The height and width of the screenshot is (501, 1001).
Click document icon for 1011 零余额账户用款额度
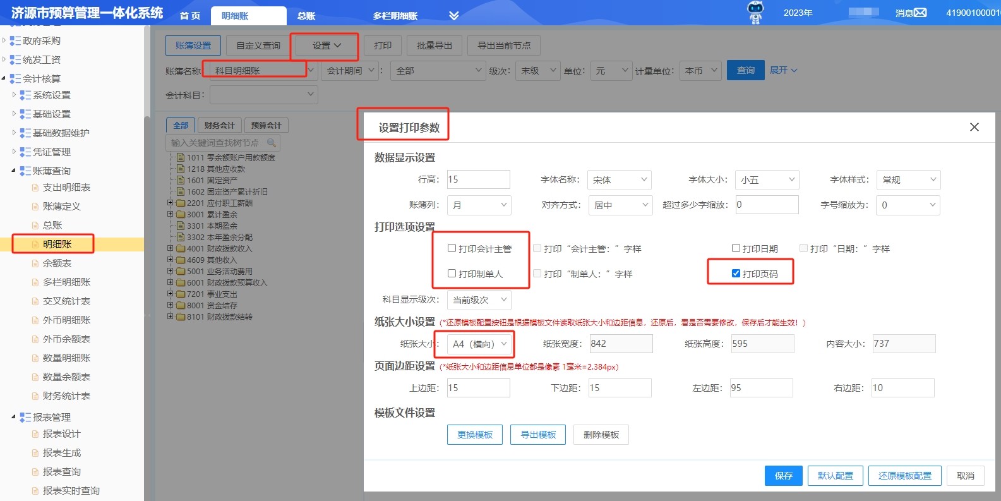pyautogui.click(x=181, y=158)
